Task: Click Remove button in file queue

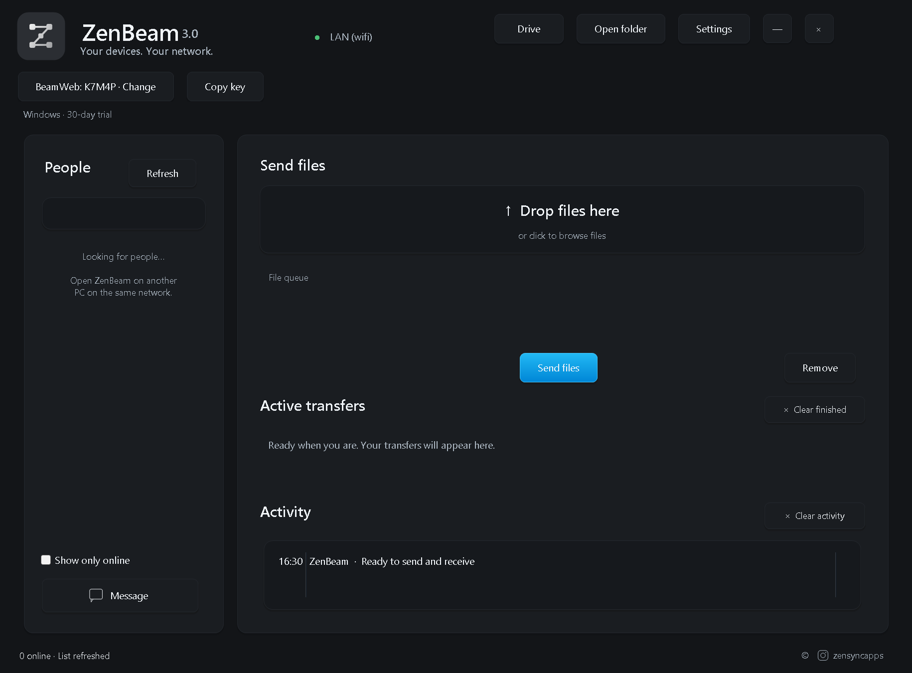Action: click(820, 368)
